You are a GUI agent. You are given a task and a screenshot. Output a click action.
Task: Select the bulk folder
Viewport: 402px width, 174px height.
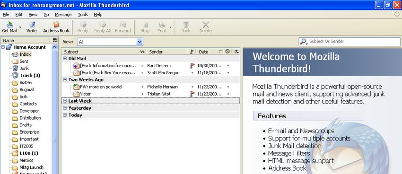(23, 96)
